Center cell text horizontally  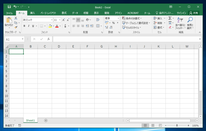[78, 26]
